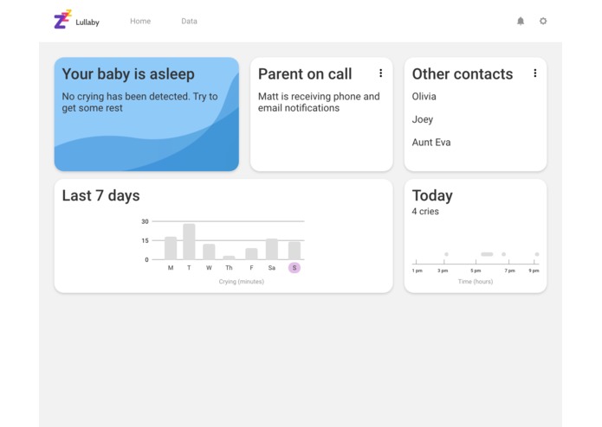Click the Other contacts heading
Viewport: 602px width, 427px height.
(463, 74)
